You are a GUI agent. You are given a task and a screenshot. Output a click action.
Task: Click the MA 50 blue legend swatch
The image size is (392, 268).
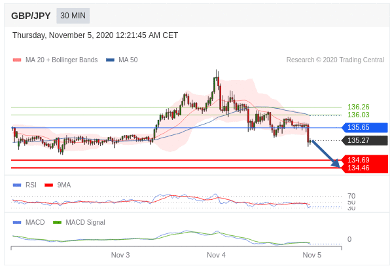(x=110, y=60)
